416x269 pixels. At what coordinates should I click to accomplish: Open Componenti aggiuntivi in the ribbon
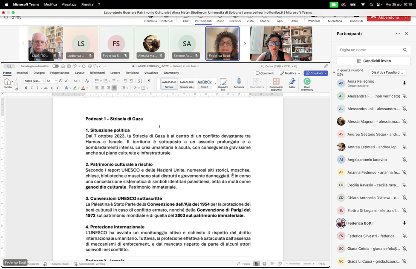[277, 83]
